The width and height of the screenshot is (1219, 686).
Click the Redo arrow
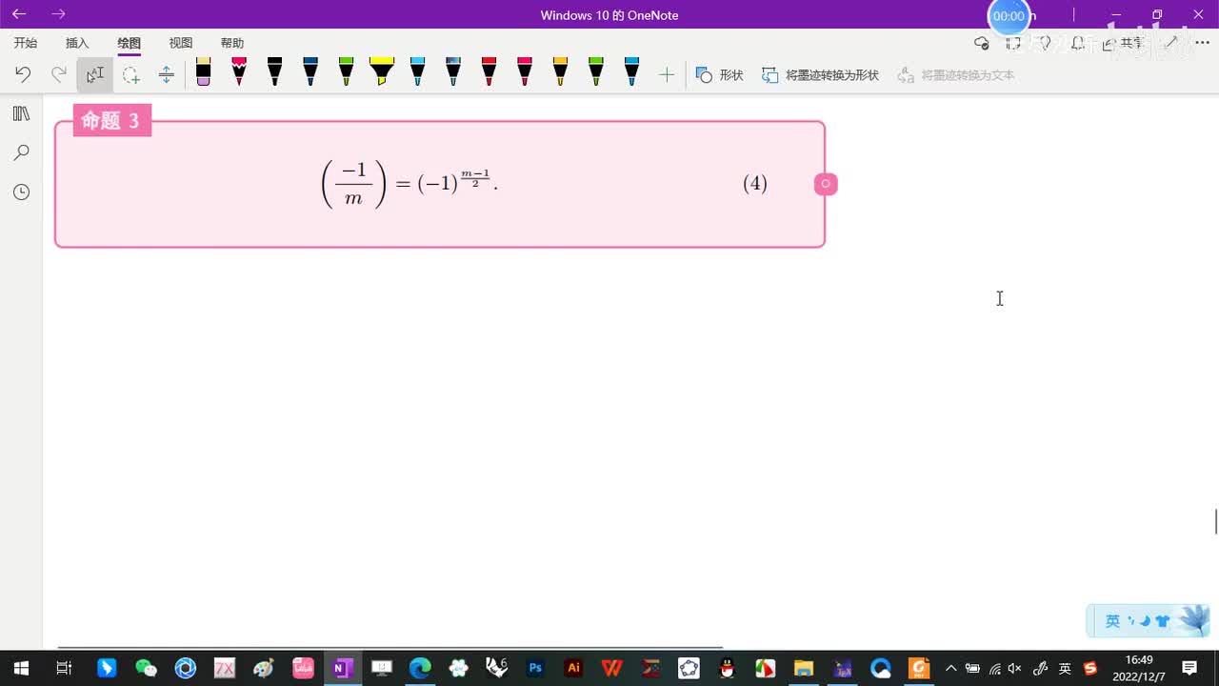[59, 74]
